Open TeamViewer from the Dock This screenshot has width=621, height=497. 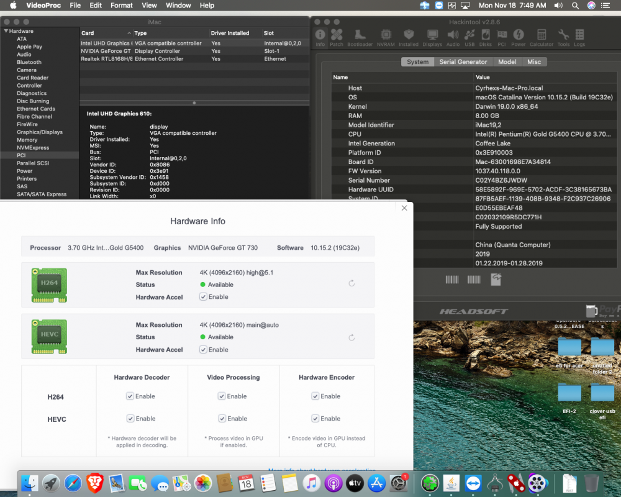tap(473, 483)
